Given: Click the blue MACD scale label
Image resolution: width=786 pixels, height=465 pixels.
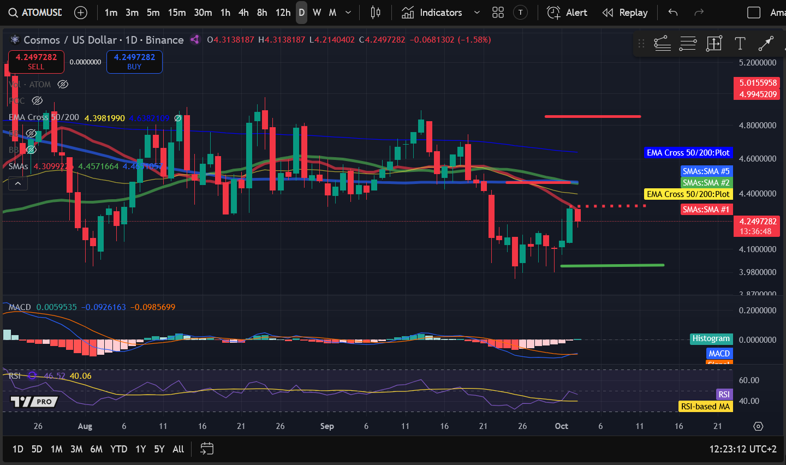Looking at the screenshot, I should tap(719, 354).
